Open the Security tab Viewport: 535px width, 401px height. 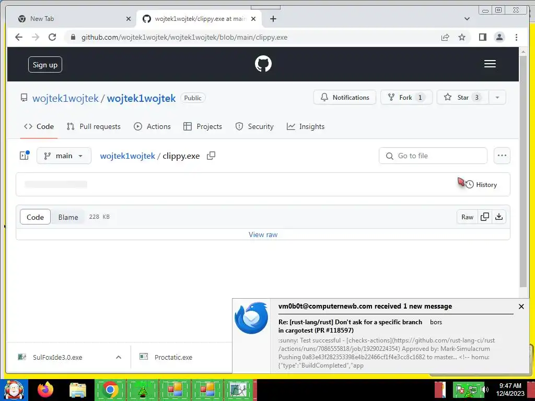pos(254,126)
